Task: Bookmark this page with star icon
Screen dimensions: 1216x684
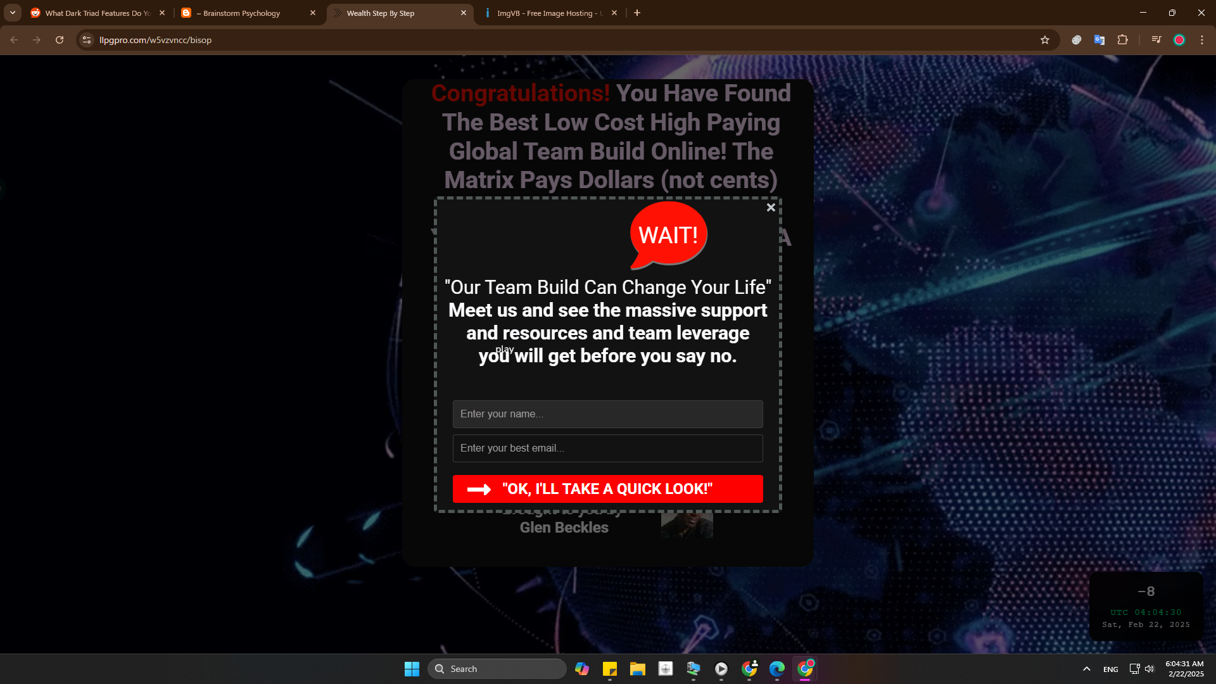Action: [1045, 40]
